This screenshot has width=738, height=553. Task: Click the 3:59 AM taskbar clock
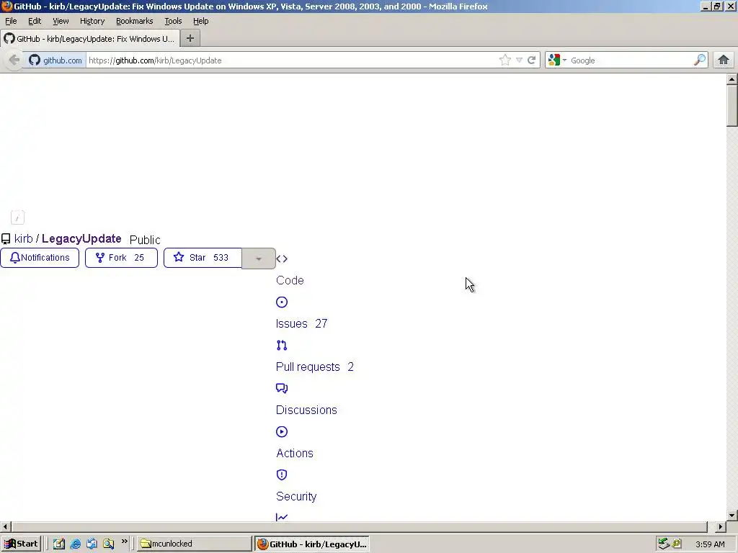point(710,544)
